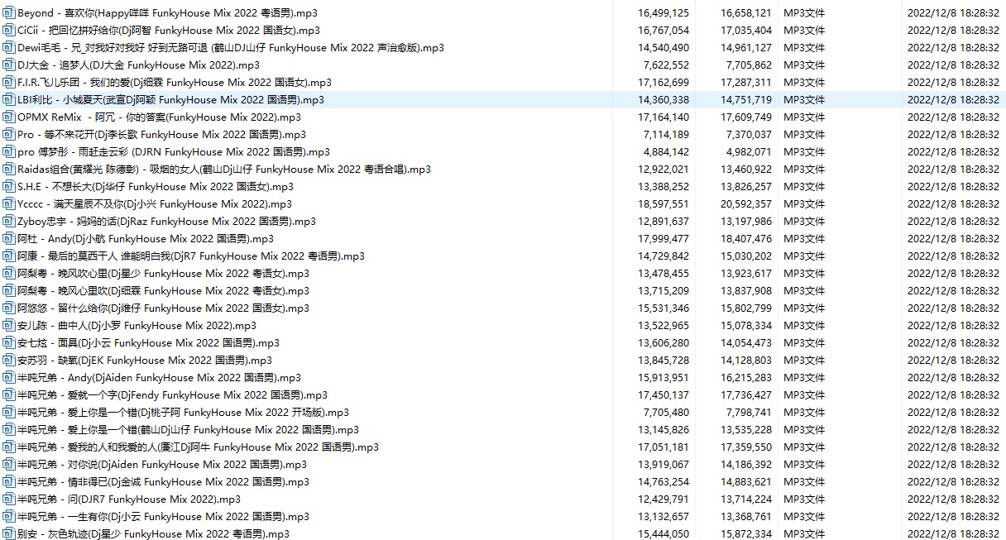Click the S.H.E track's MP3 icon
The width and height of the screenshot is (1006, 540).
(9, 187)
